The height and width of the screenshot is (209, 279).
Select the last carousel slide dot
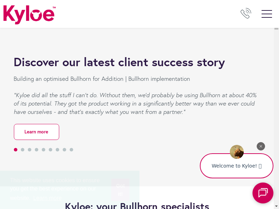coord(71,150)
